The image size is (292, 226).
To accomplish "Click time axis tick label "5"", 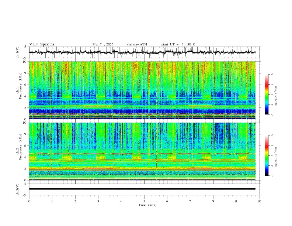I will tap(144, 201).
